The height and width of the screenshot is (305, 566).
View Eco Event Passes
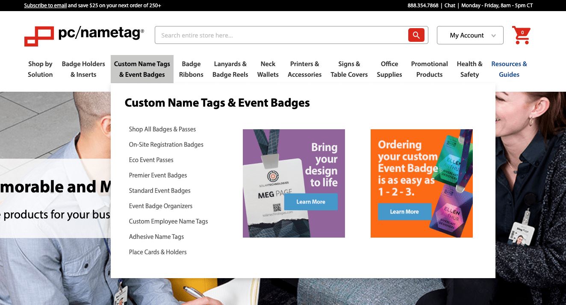[151, 160]
